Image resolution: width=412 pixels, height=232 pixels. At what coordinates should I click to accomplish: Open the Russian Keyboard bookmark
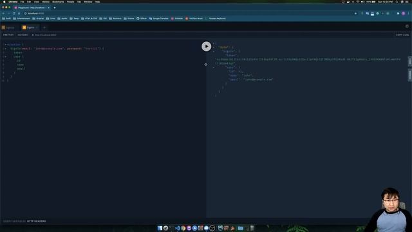pyautogui.click(x=218, y=19)
